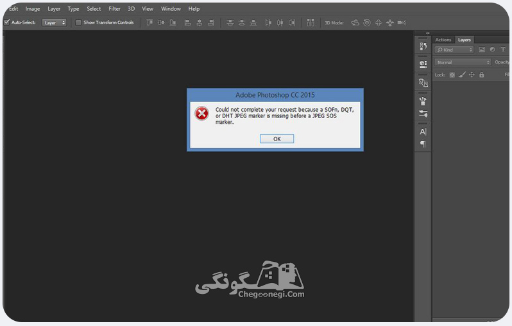Click Align left edges icon
This screenshot has height=326, width=512.
(187, 22)
